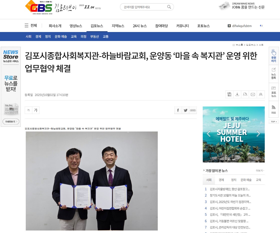Open the 전체 hamburger menu
280x233 pixels.
click(x=31, y=25)
